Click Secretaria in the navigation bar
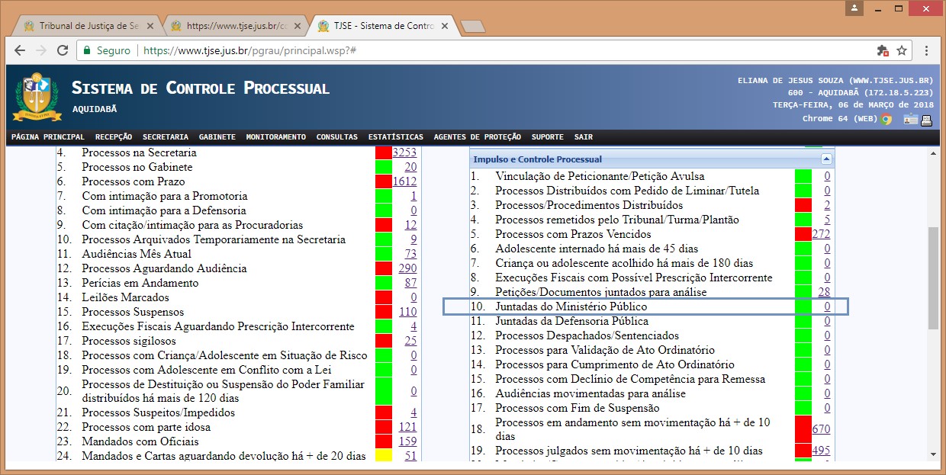This screenshot has height=475, width=946. (165, 137)
